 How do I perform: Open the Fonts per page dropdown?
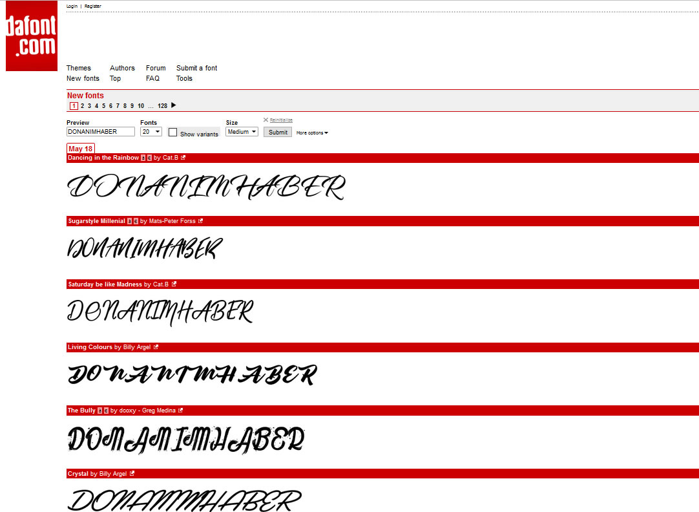coord(151,132)
